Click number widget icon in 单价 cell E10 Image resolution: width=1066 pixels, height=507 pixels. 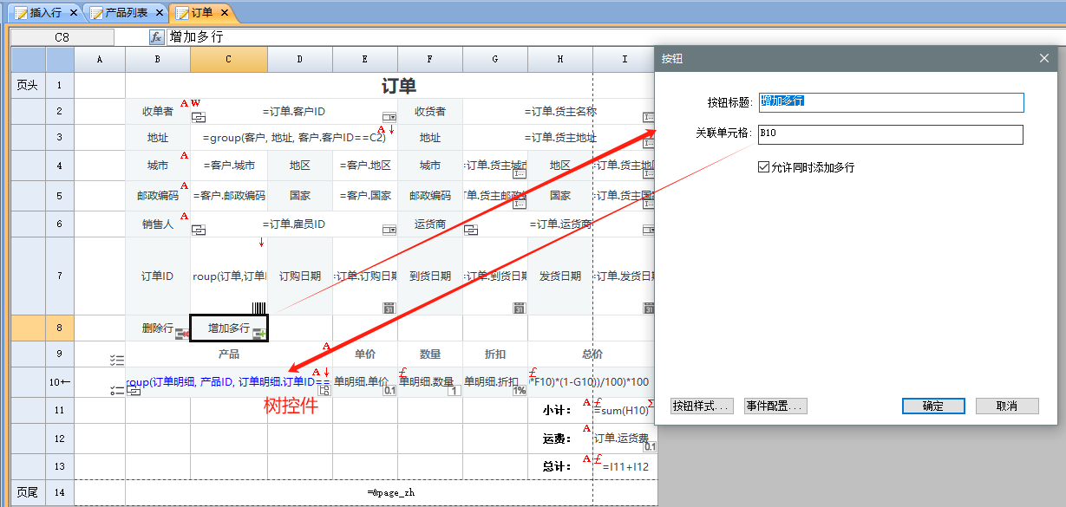coord(389,391)
